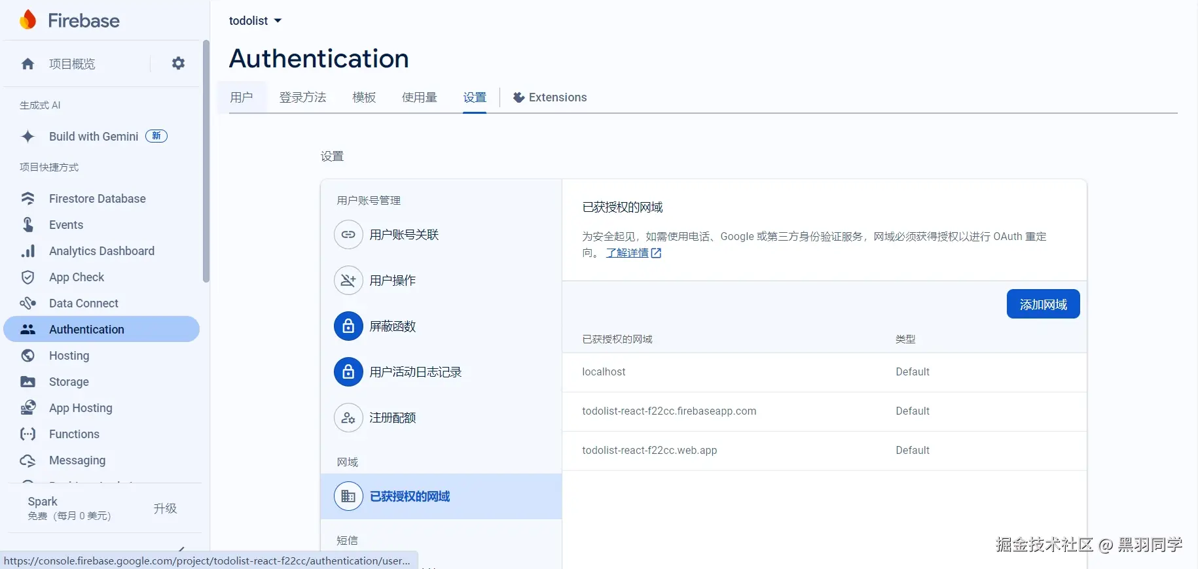Click the Authentication people icon
The image size is (1198, 569).
tap(27, 329)
